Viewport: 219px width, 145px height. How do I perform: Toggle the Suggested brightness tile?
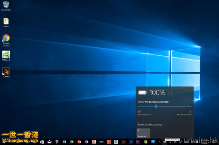[x=143, y=133]
